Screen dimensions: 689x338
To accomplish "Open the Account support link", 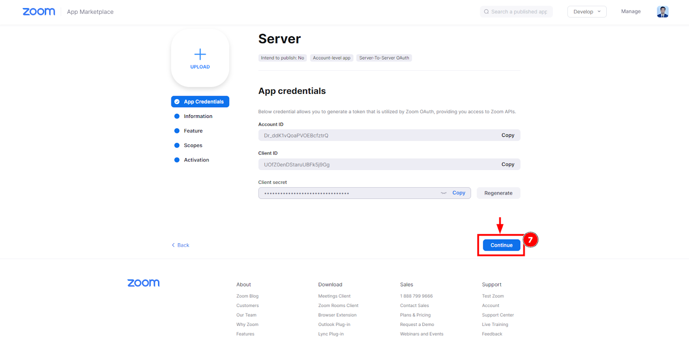I will coord(490,306).
